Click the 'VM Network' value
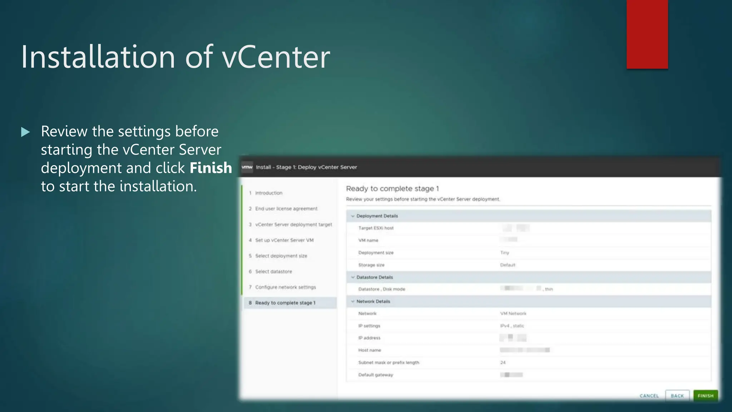Viewport: 732px width, 412px height. pyautogui.click(x=513, y=314)
